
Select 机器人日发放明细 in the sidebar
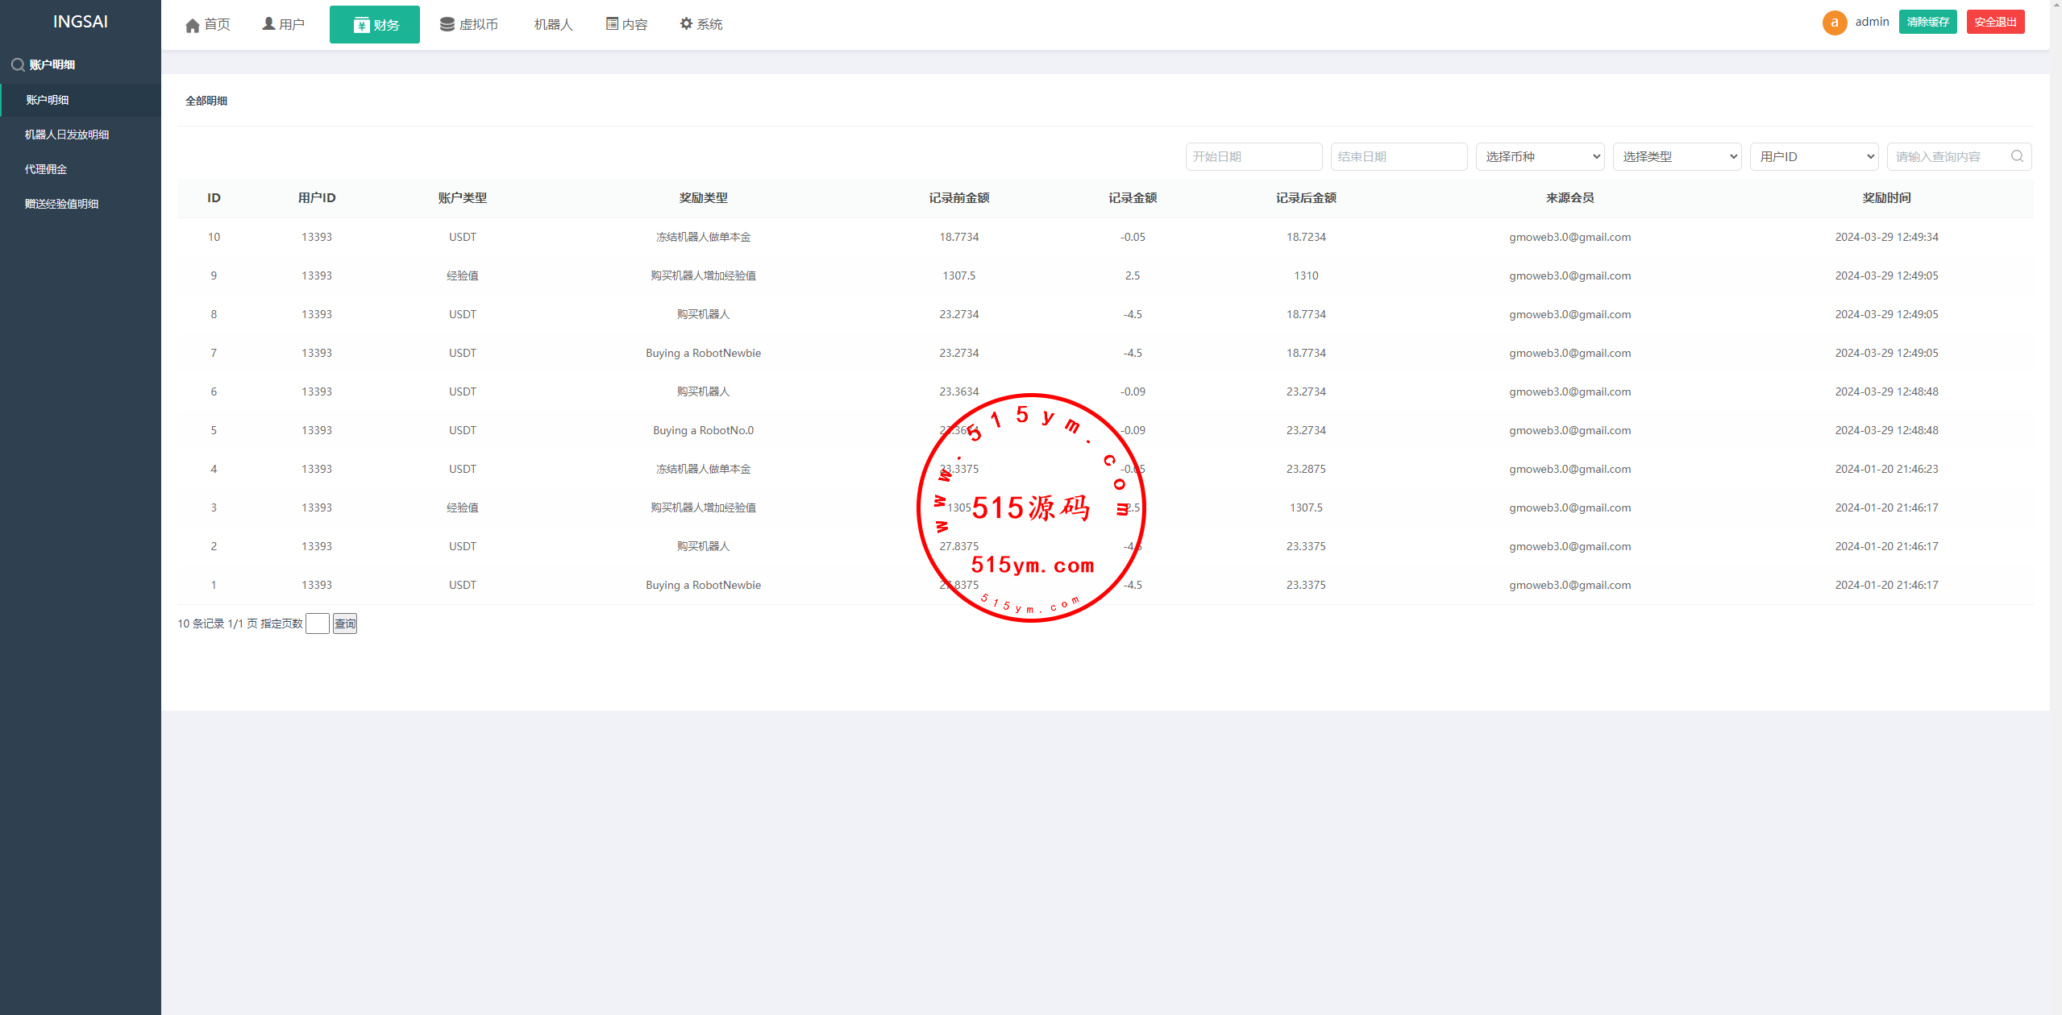[67, 135]
